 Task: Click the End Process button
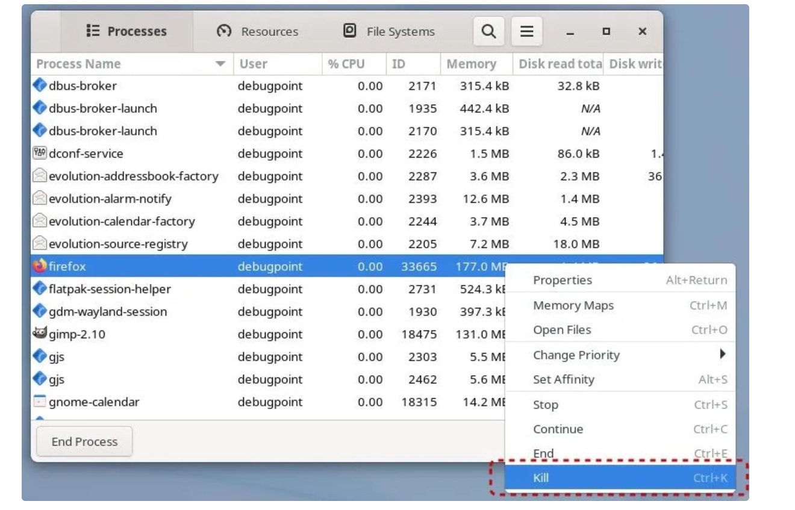coord(84,441)
